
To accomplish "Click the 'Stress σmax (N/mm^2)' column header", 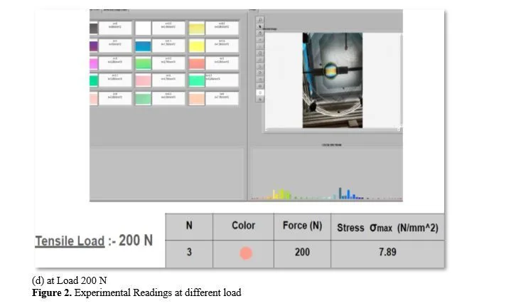I will click(x=387, y=228).
